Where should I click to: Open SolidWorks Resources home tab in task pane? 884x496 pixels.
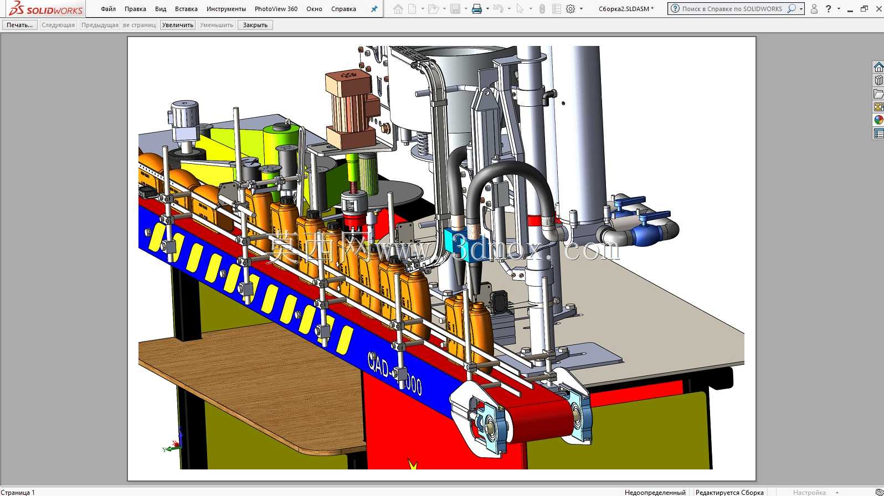[x=878, y=68]
